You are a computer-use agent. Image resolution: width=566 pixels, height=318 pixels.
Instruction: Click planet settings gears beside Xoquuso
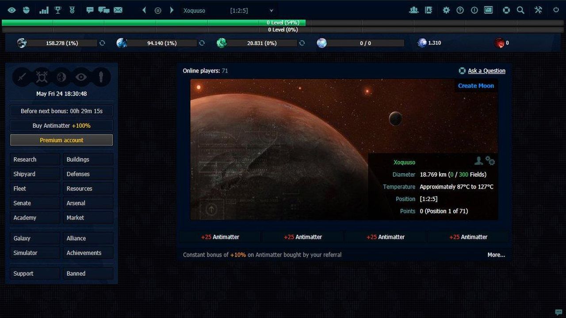(490, 161)
